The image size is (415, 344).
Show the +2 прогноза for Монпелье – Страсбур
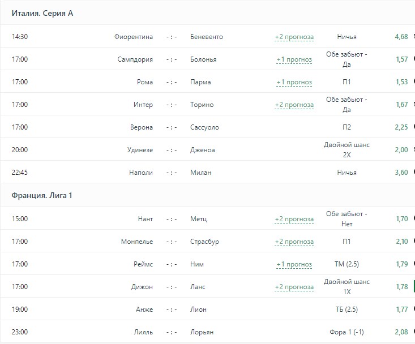click(x=294, y=242)
